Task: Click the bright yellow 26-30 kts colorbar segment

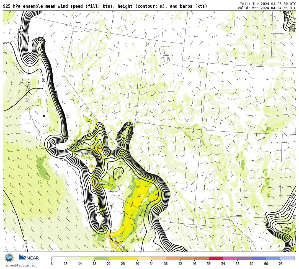Action: [x=130, y=258]
